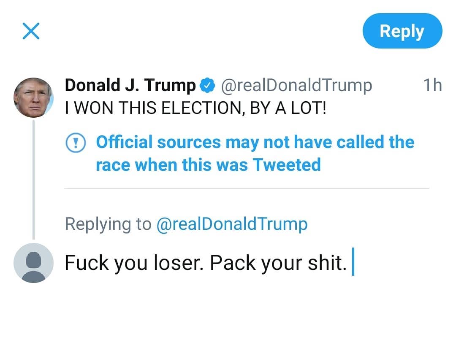The width and height of the screenshot is (456, 345).
Task: Click the gray @realDonaldTrump handle beside the name
Action: tap(296, 86)
